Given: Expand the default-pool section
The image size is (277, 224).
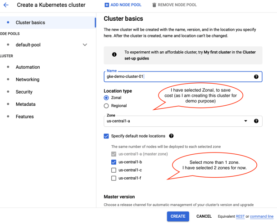Looking at the screenshot, I should [85, 45].
